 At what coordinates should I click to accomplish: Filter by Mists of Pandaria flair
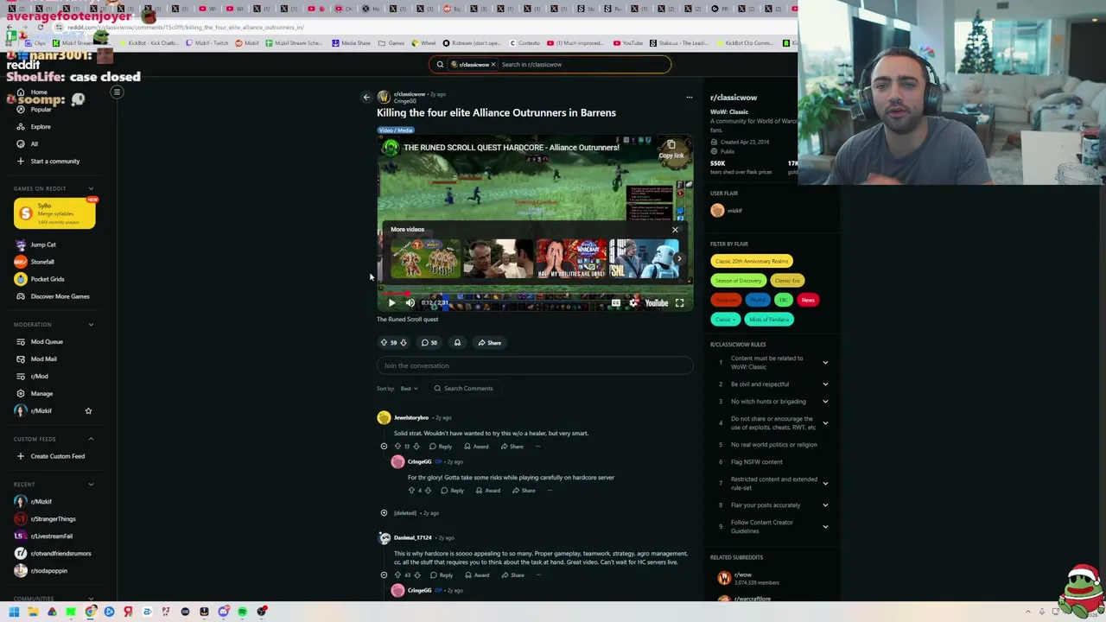[x=768, y=320]
